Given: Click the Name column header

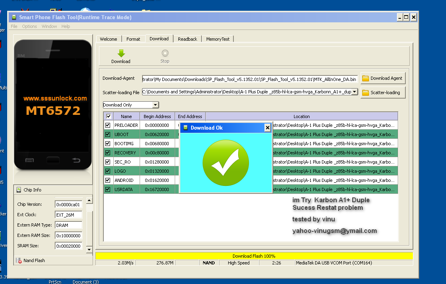Looking at the screenshot, I should coord(126,116).
